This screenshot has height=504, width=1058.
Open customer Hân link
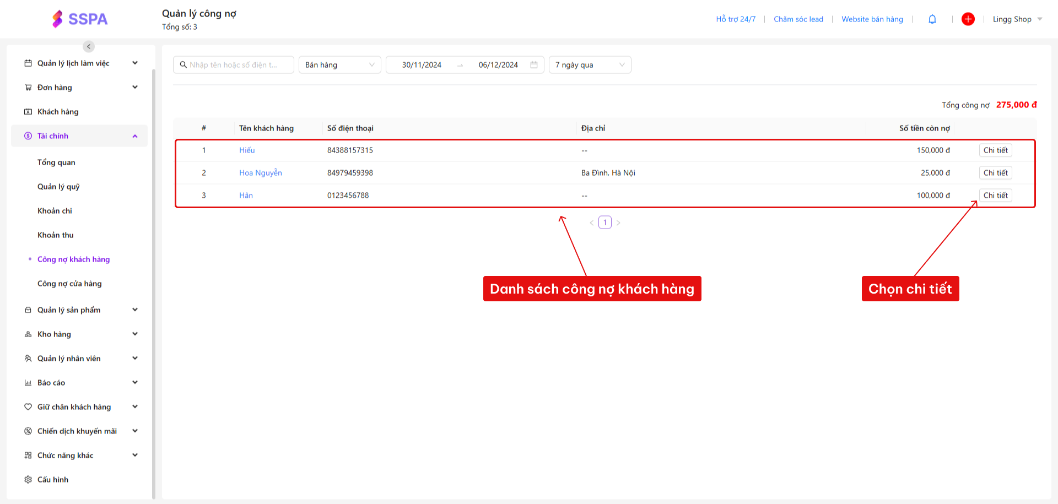pyautogui.click(x=246, y=196)
